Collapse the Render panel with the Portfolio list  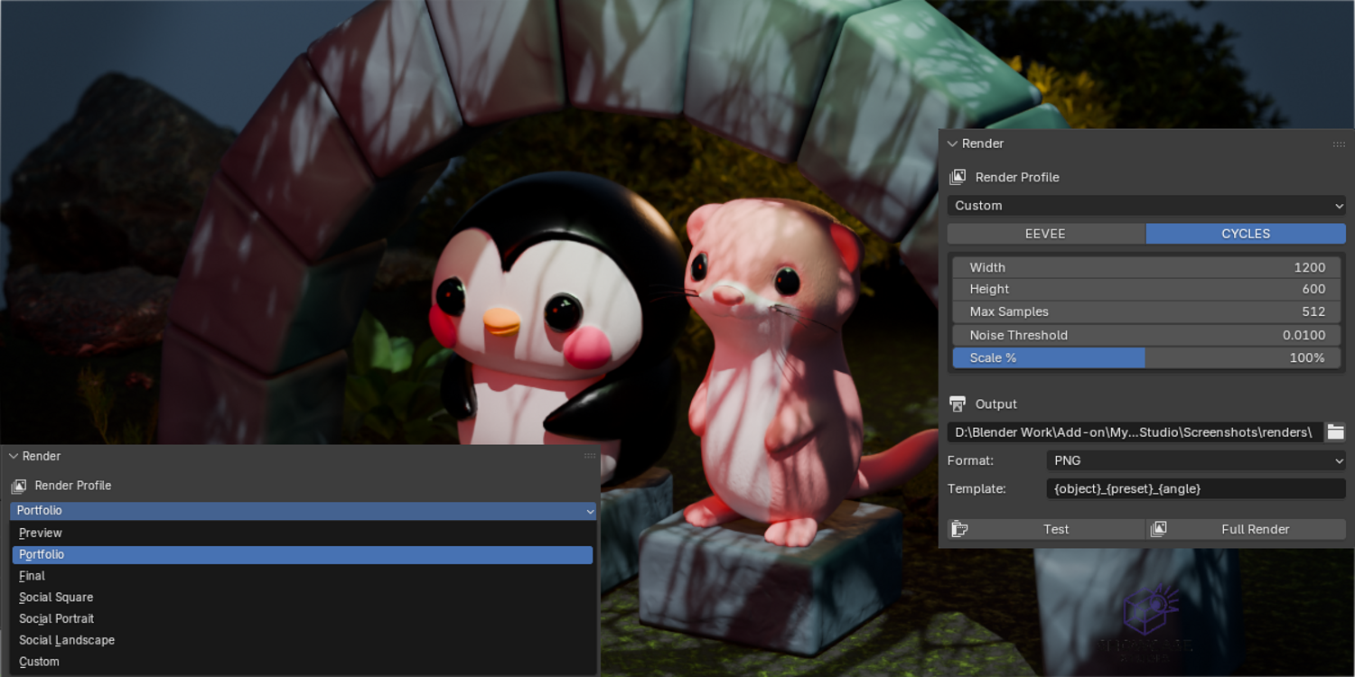(x=13, y=457)
